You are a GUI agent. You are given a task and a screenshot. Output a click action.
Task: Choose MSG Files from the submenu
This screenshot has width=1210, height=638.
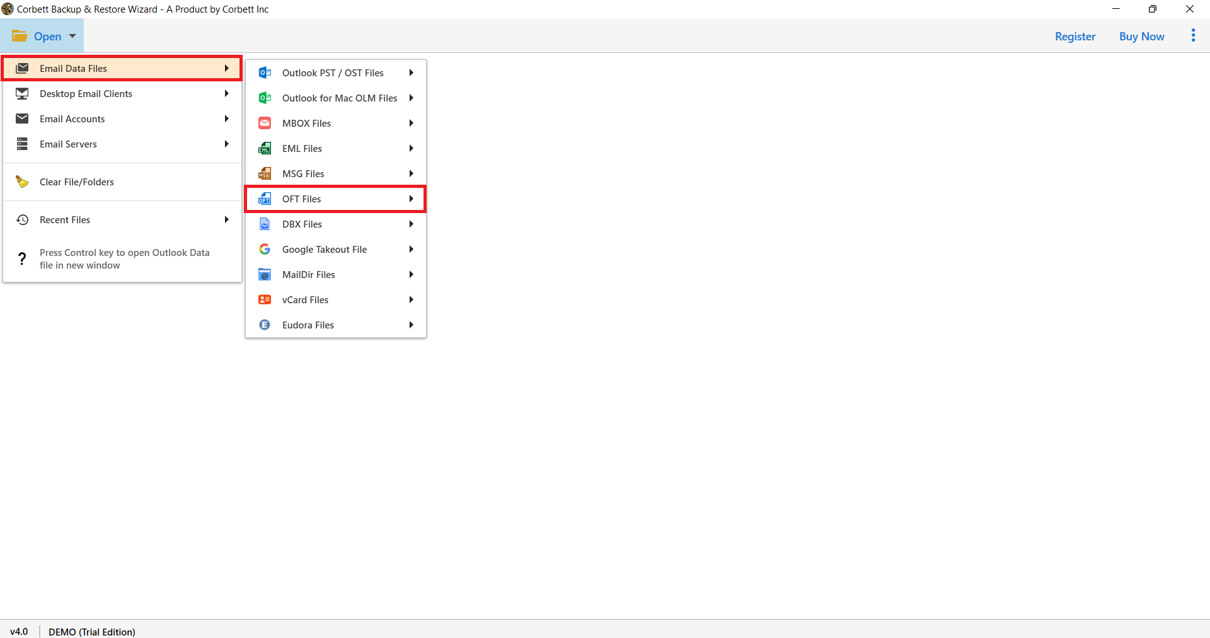tap(336, 173)
